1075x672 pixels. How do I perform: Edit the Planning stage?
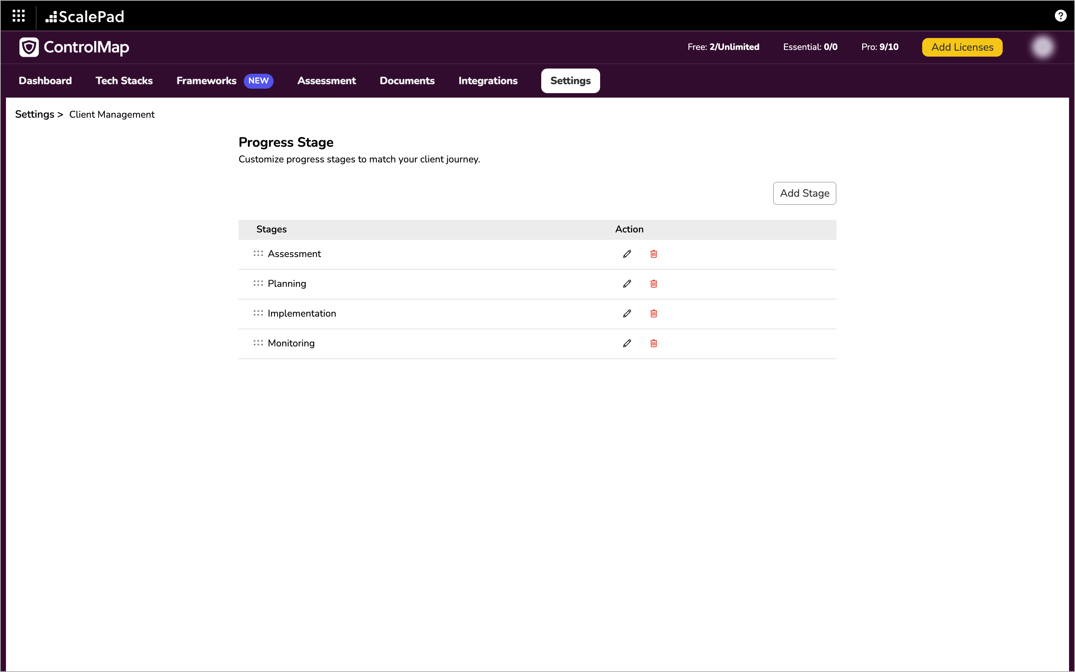pos(627,283)
